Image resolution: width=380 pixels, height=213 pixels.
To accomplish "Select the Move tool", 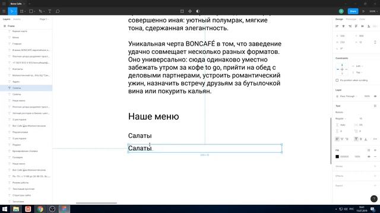I will tap(12, 11).
